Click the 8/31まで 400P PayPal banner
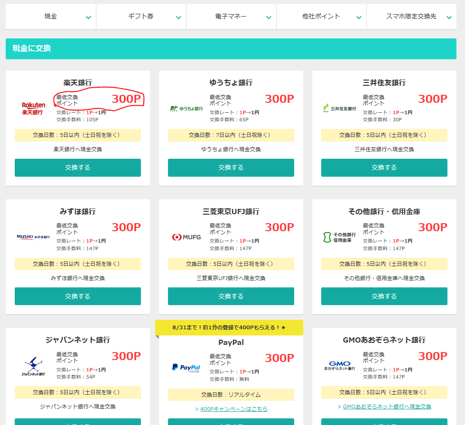This screenshot has height=425, width=465. [229, 327]
